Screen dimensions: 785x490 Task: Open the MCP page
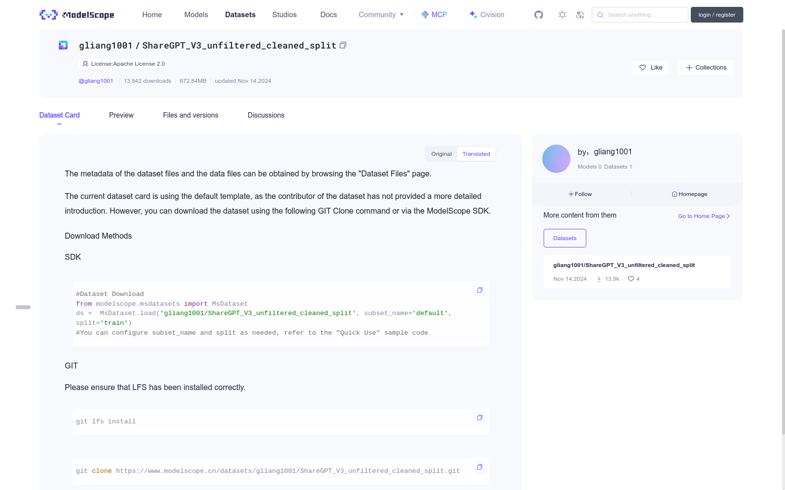pos(434,15)
